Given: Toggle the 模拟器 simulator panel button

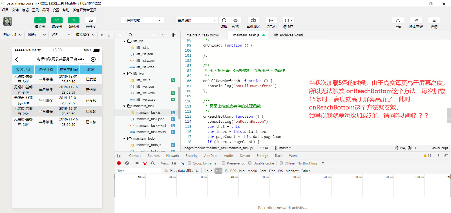Looking at the screenshot, I should [40, 20].
